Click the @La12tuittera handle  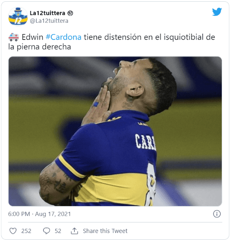pos(49,21)
